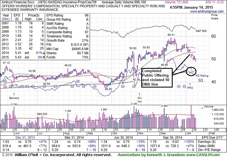Click the 2.5M volume spike label
The width and height of the screenshot is (227, 158).
click(x=164, y=106)
